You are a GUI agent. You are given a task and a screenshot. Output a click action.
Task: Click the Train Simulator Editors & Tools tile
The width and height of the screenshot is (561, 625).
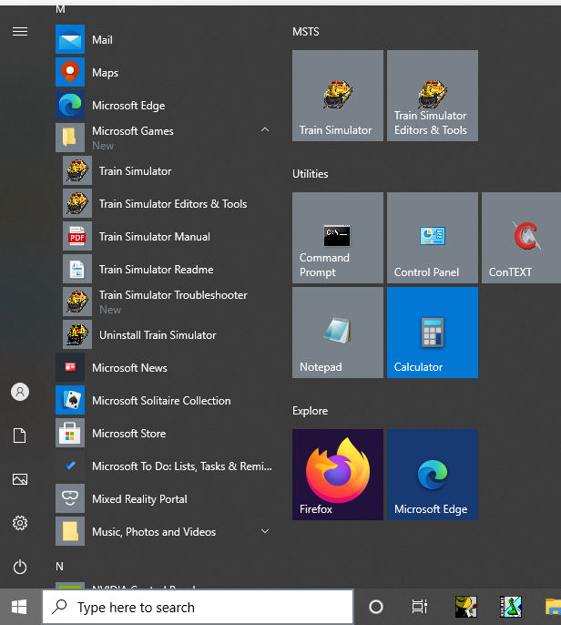pos(433,96)
